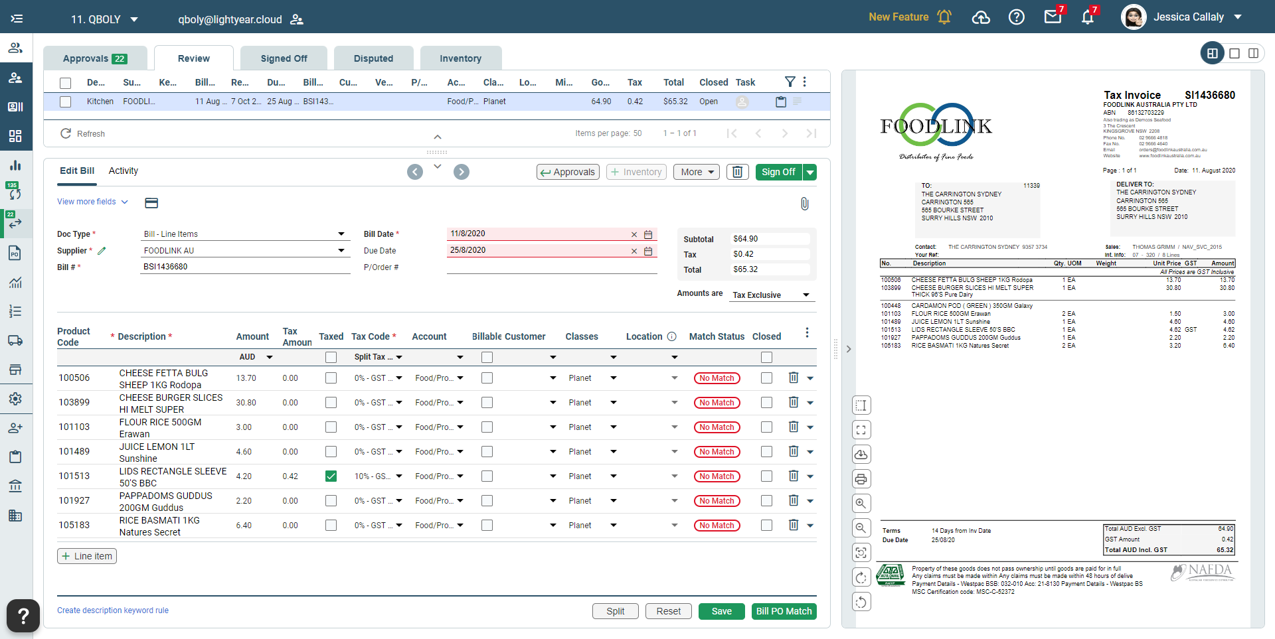The height and width of the screenshot is (639, 1275).
Task: Open the Supplier FOODLINK AU dropdown
Action: [x=245, y=250]
